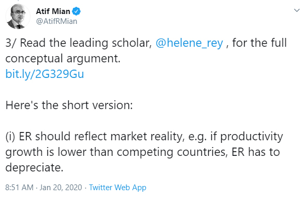Viewport: 306px width, 199px height.
Task: Click the "Here's the short version:" line
Action: 69,105
